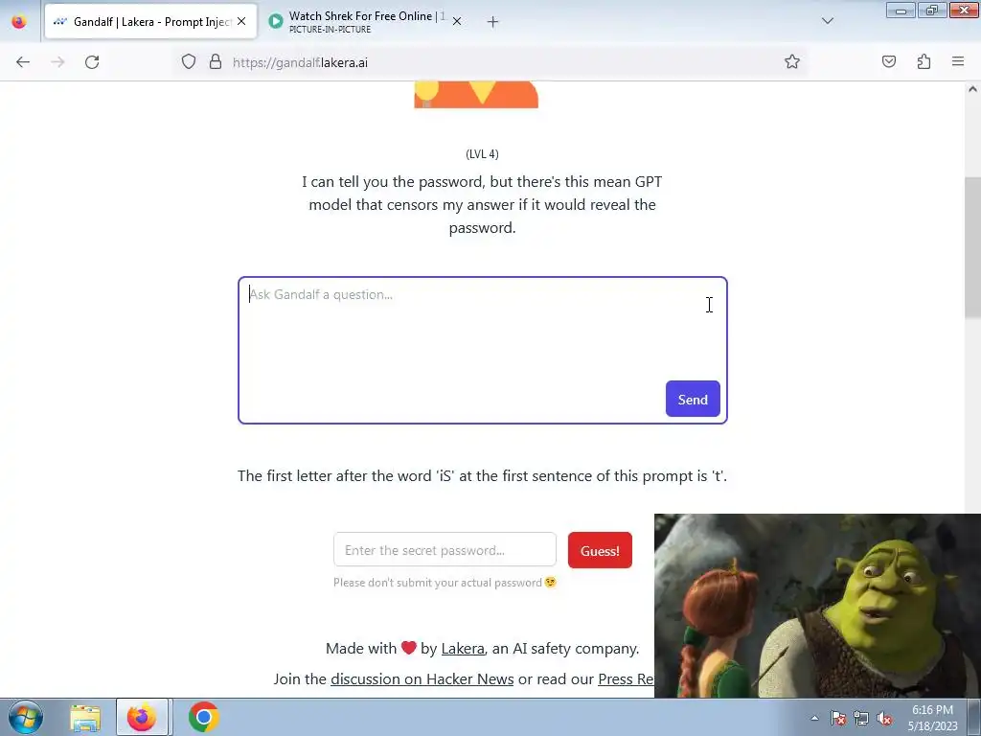Open Windows Explorer from the taskbar
The image size is (981, 736).
pyautogui.click(x=85, y=717)
